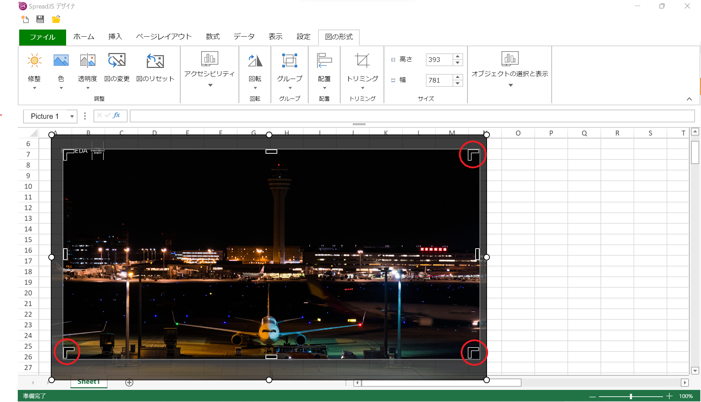Open the 修整 corrections sun icon
The height and width of the screenshot is (402, 701).
click(x=34, y=61)
